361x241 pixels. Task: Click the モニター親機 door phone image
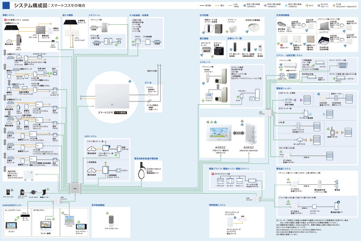click(45, 226)
